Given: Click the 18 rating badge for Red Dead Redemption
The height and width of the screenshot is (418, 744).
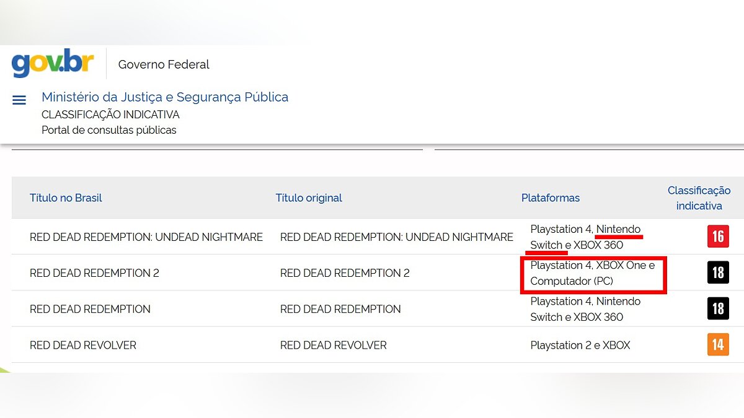Looking at the screenshot, I should [x=718, y=308].
